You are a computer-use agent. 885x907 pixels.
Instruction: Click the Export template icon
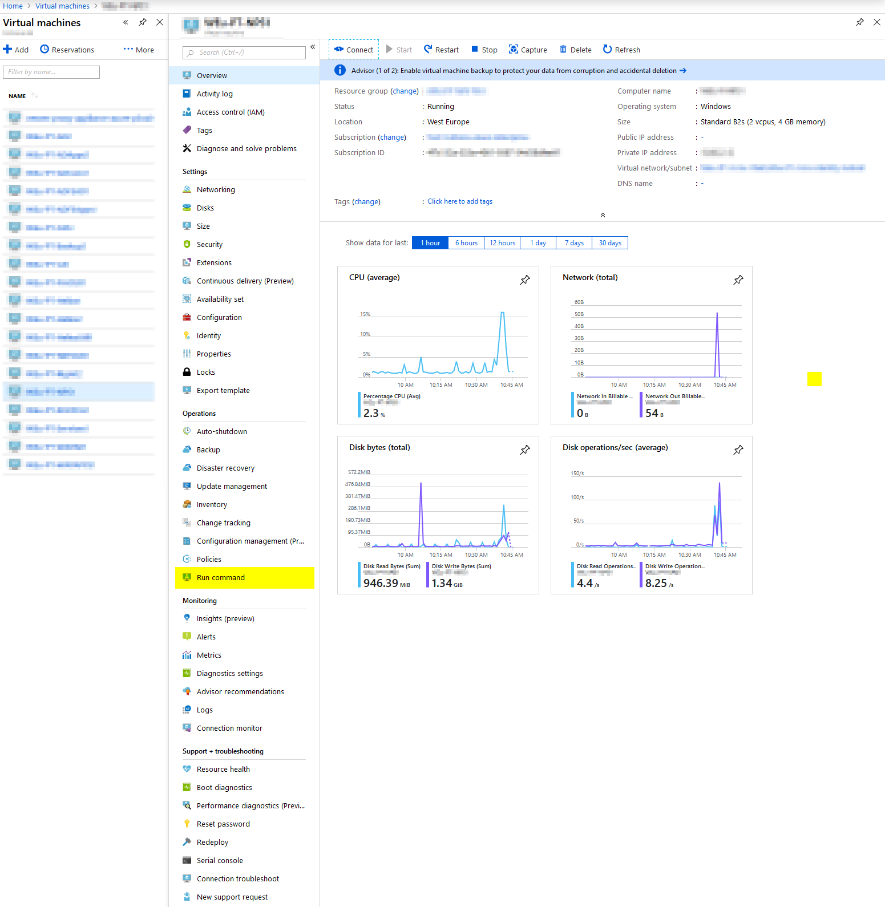(x=187, y=390)
